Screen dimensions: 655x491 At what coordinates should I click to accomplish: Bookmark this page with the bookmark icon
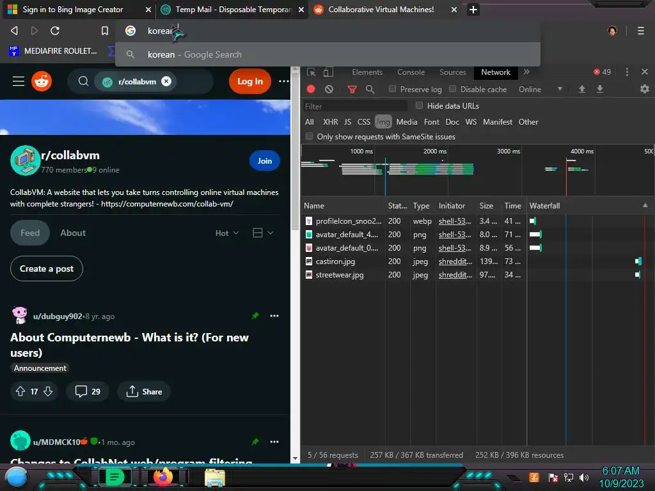tap(105, 31)
